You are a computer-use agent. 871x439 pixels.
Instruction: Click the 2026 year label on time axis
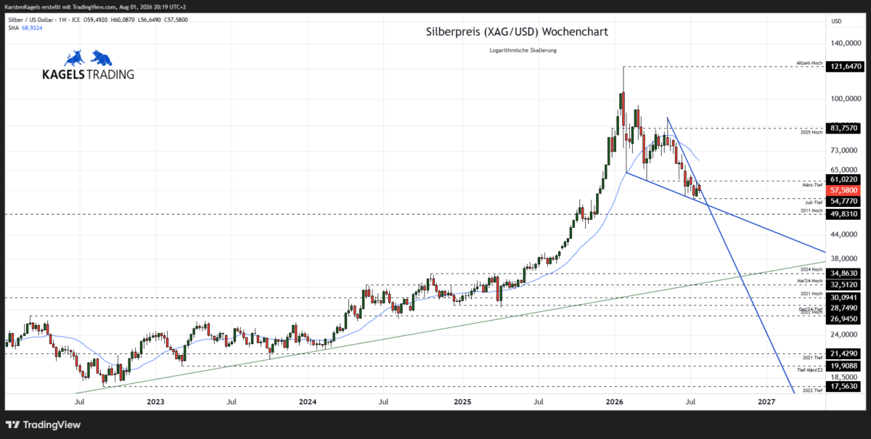(614, 401)
